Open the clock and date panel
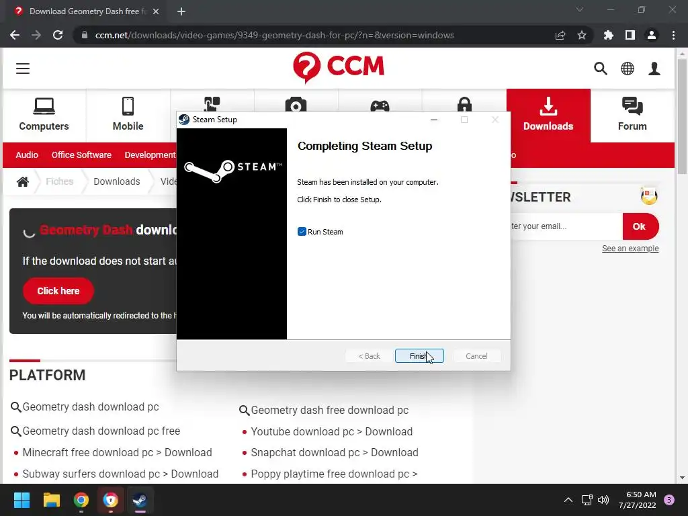The image size is (688, 516). (x=637, y=500)
